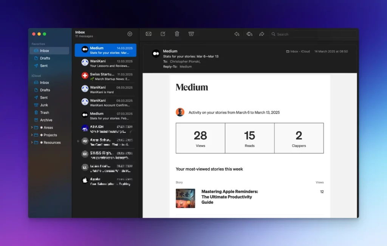The image size is (387, 246).
Task: Delete the message using the trash icon
Action: (177, 34)
